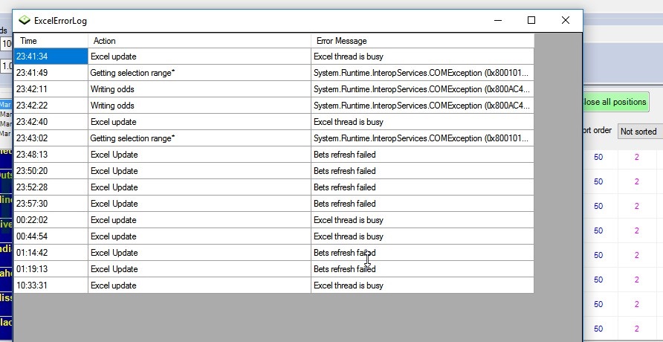Select the 23:42:22 time cell

click(x=51, y=106)
